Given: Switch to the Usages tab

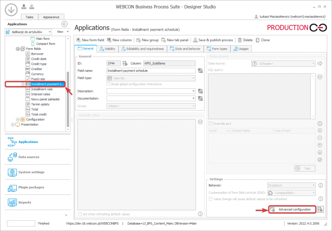Looking at the screenshot, I should click(x=241, y=49).
